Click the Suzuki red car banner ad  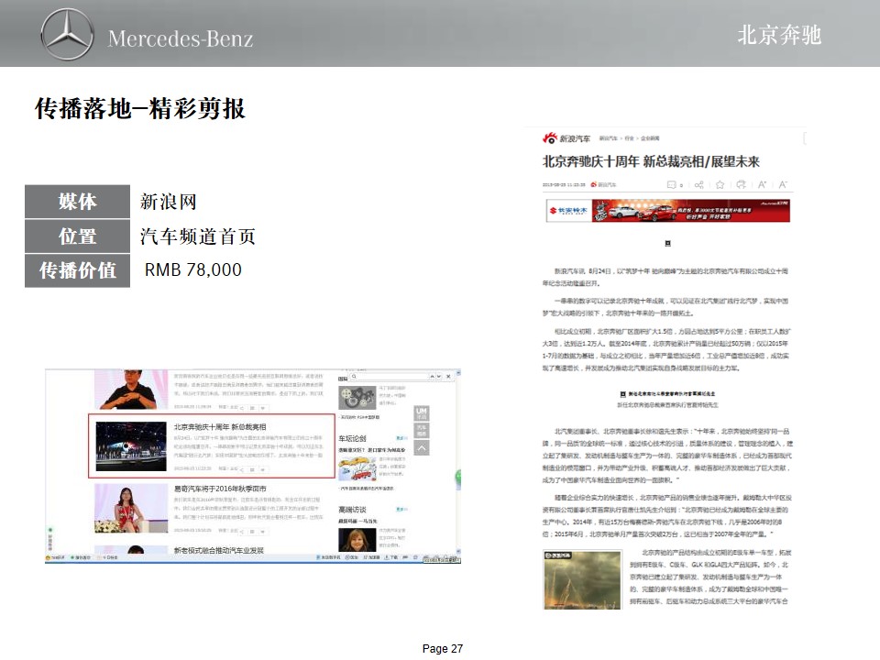tap(668, 211)
